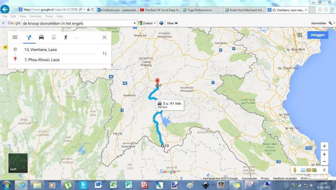Open the Edit menu
This screenshot has width=336, height=190.
pos(13,16)
